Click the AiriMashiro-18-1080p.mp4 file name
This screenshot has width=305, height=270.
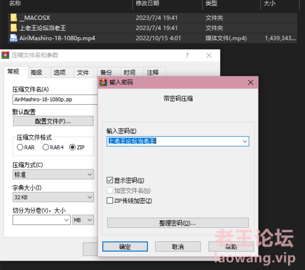point(57,38)
